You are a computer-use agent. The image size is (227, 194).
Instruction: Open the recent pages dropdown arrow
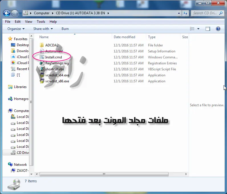20,13
